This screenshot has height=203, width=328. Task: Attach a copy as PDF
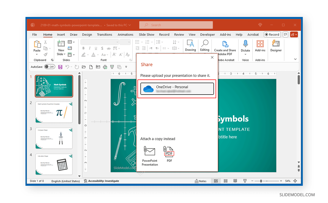pos(169,154)
